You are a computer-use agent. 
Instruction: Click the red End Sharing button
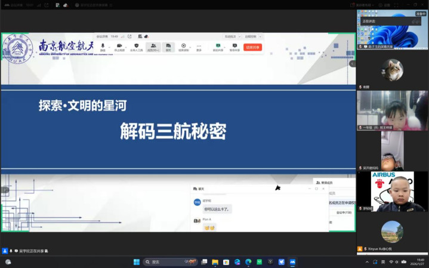[252, 47]
